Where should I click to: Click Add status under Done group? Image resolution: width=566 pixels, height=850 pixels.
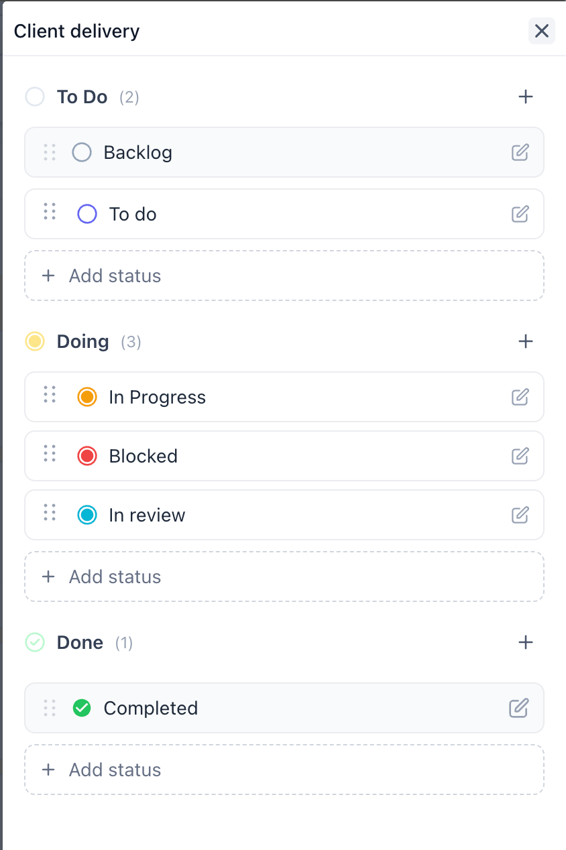[x=284, y=770]
